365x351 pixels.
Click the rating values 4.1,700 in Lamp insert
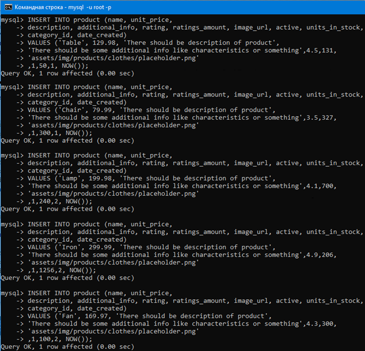[320, 186]
